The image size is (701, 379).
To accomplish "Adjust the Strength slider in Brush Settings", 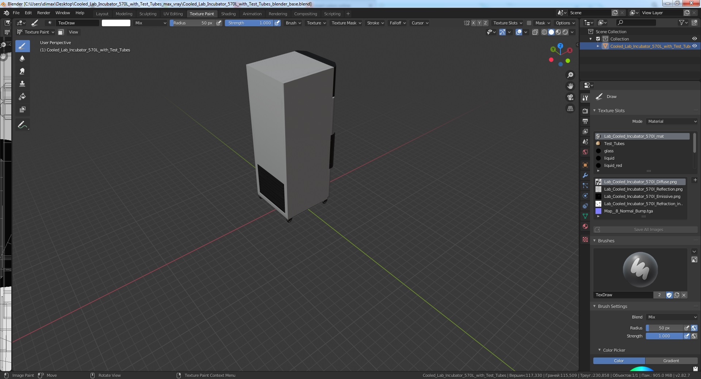I will click(664, 336).
